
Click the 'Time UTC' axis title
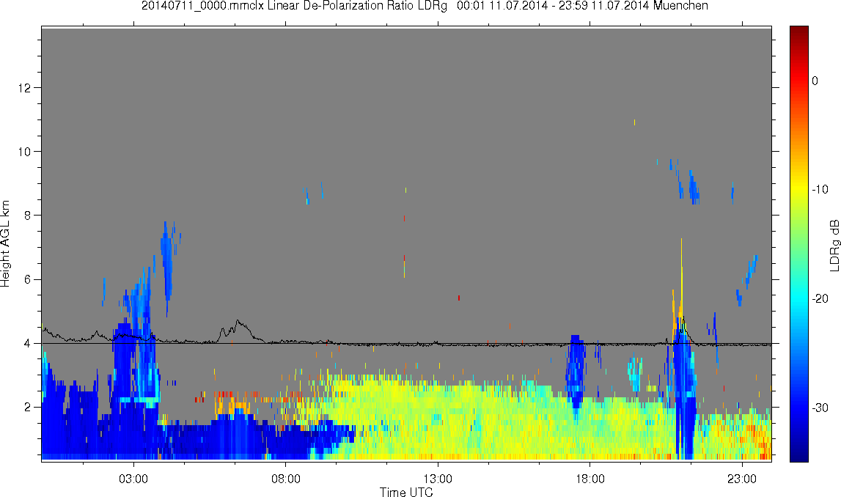pyautogui.click(x=406, y=492)
